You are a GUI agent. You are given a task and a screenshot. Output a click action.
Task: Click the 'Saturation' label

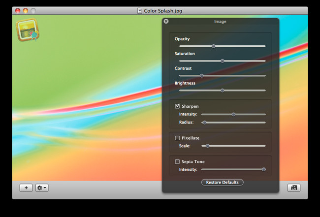[185, 54]
